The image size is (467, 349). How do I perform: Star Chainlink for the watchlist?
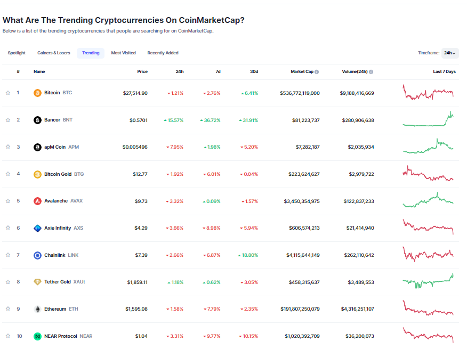(8, 255)
